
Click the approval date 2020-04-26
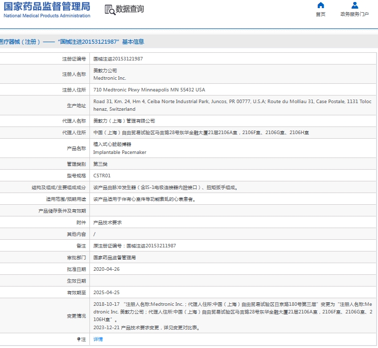click(x=106, y=269)
